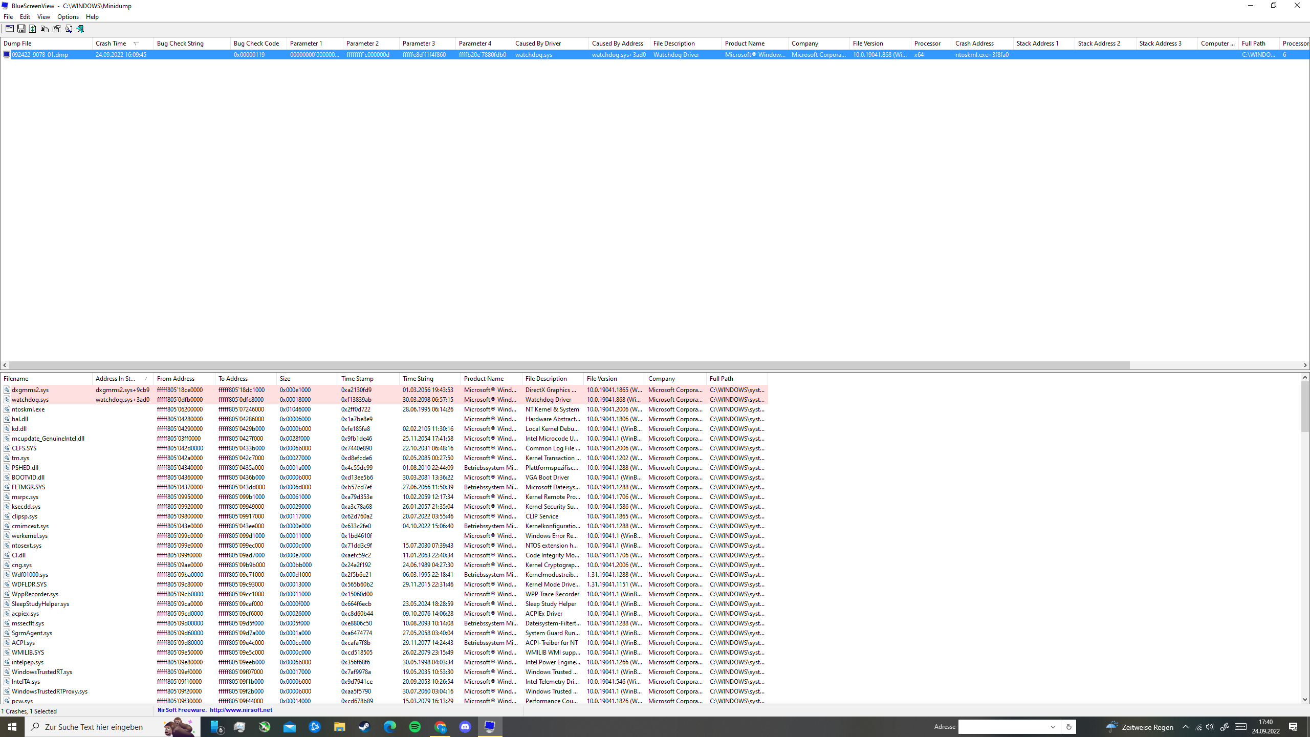
Task: Show hidden system tray icons chevron
Action: (x=1186, y=727)
